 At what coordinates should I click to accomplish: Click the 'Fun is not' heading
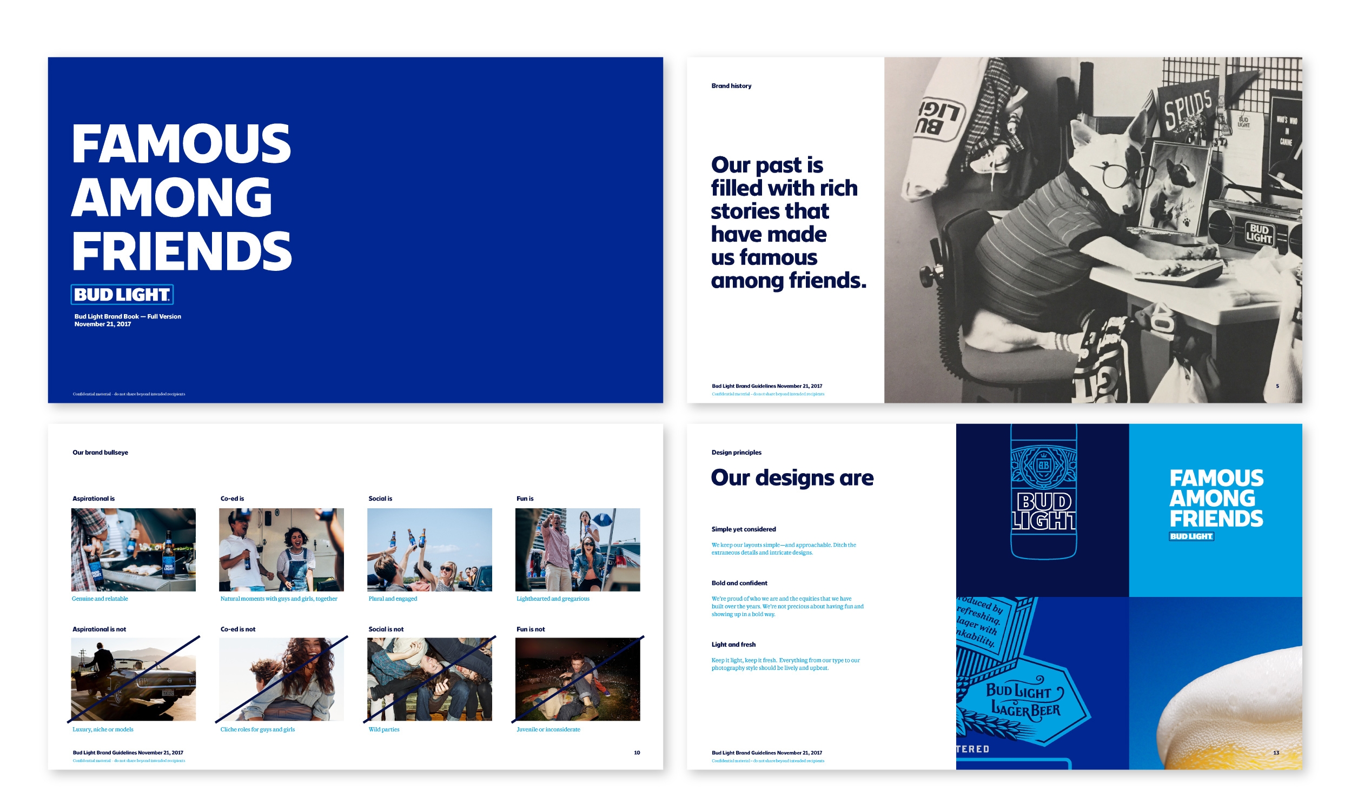click(531, 629)
